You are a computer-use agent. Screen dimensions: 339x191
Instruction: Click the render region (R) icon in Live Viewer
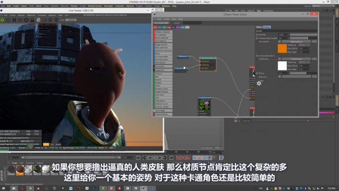click(x=20, y=20)
